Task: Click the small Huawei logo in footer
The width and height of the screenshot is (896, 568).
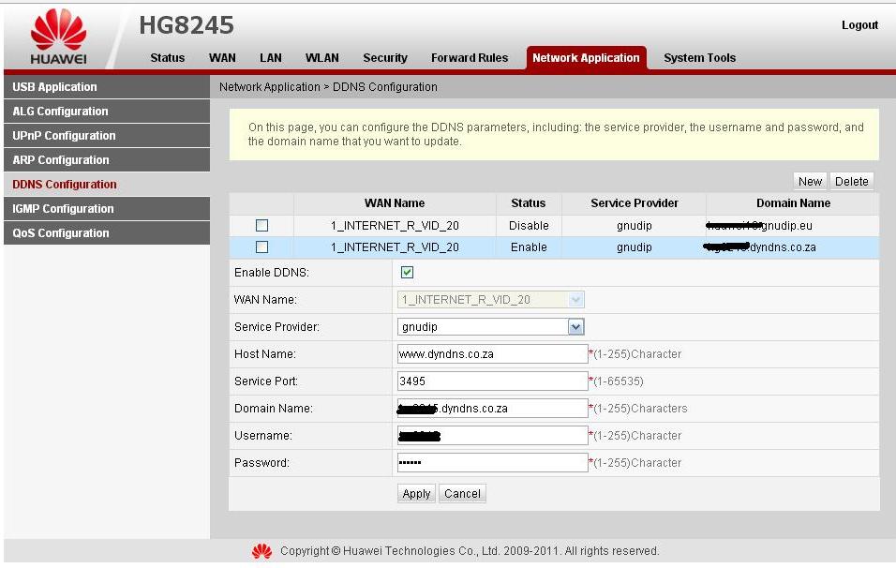Action: [x=261, y=551]
